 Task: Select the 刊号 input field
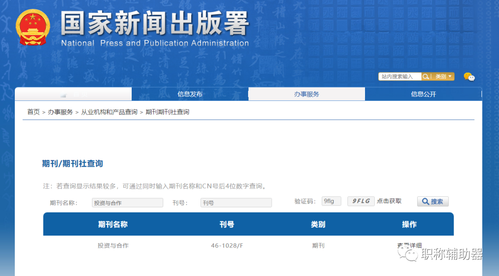pos(236,202)
